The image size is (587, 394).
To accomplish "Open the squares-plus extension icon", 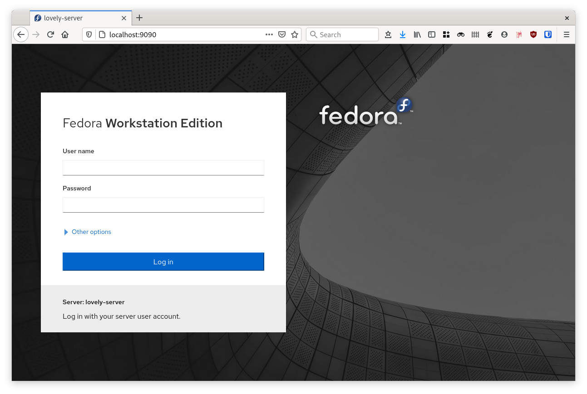I will [x=446, y=34].
